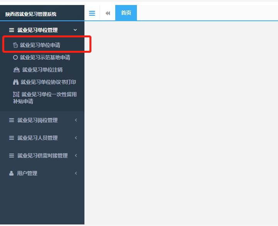The width and height of the screenshot is (278, 226).
Task: Click the circle icon beside 就业见习示范基地申请
Action: [x=15, y=57]
